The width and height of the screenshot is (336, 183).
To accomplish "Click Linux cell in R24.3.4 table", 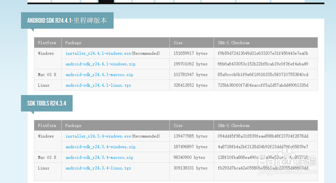I will [48, 172].
